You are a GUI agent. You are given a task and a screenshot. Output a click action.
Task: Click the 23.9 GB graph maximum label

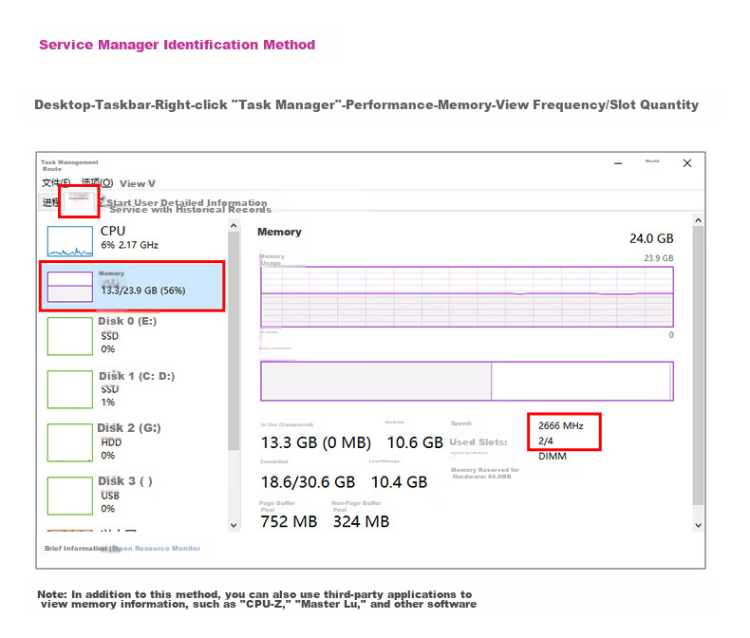[659, 258]
